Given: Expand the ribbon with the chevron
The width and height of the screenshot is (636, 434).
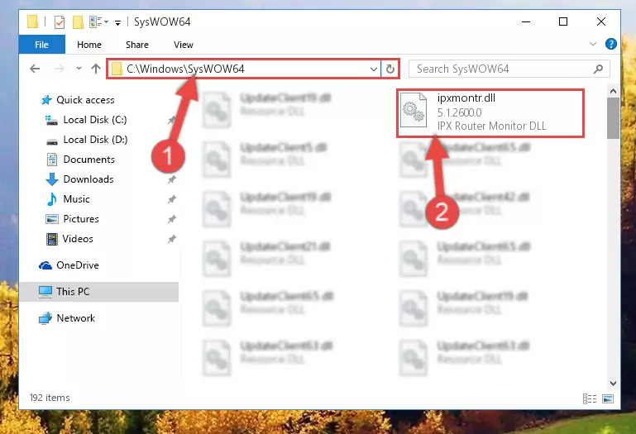Looking at the screenshot, I should (593, 44).
